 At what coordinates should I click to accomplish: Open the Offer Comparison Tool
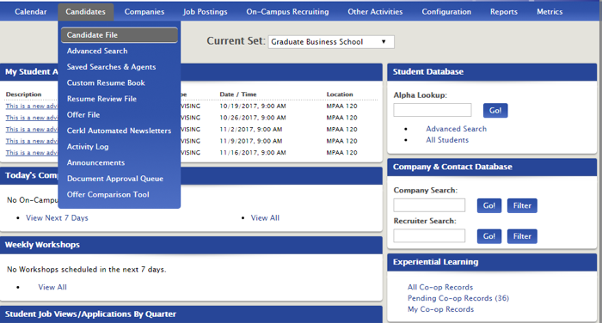click(x=107, y=194)
